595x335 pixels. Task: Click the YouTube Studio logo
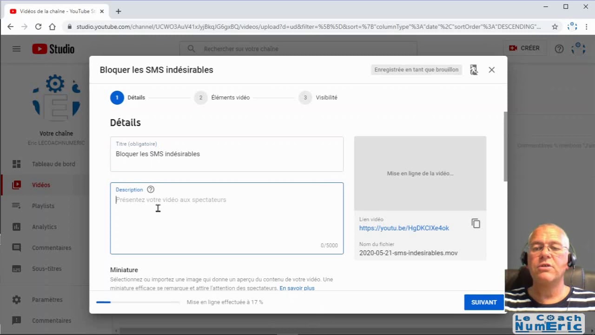pyautogui.click(x=53, y=48)
